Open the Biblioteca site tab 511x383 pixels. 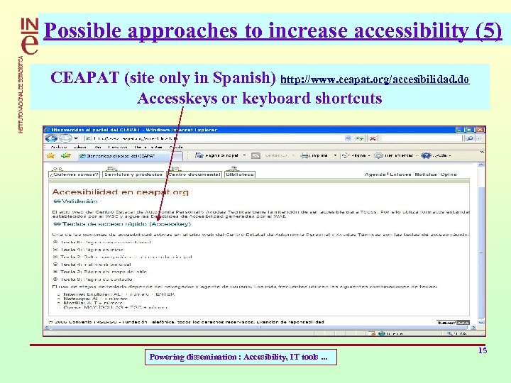[x=240, y=174]
